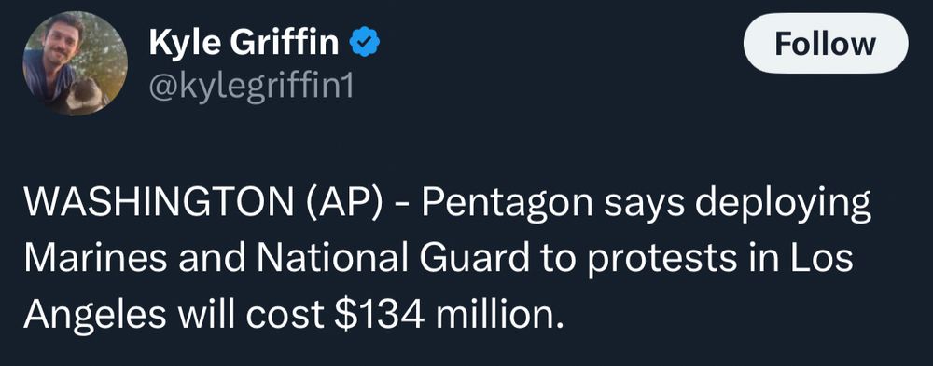Click the word million at tweet end
The width and height of the screenshot is (933, 366).
pos(498,316)
